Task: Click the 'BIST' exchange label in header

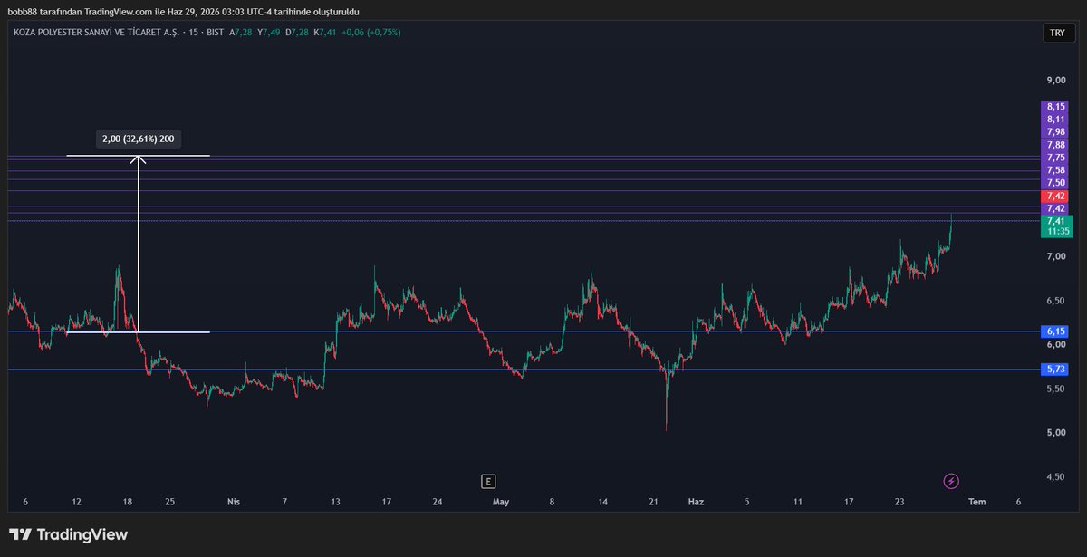Action: pos(214,33)
